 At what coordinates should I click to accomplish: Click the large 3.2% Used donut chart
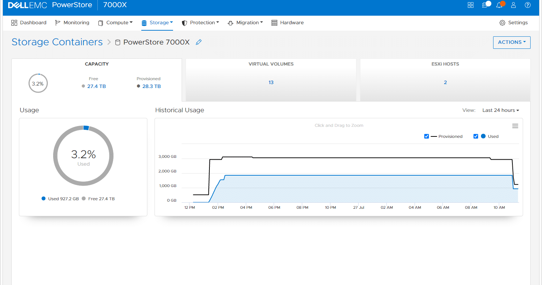[83, 156]
